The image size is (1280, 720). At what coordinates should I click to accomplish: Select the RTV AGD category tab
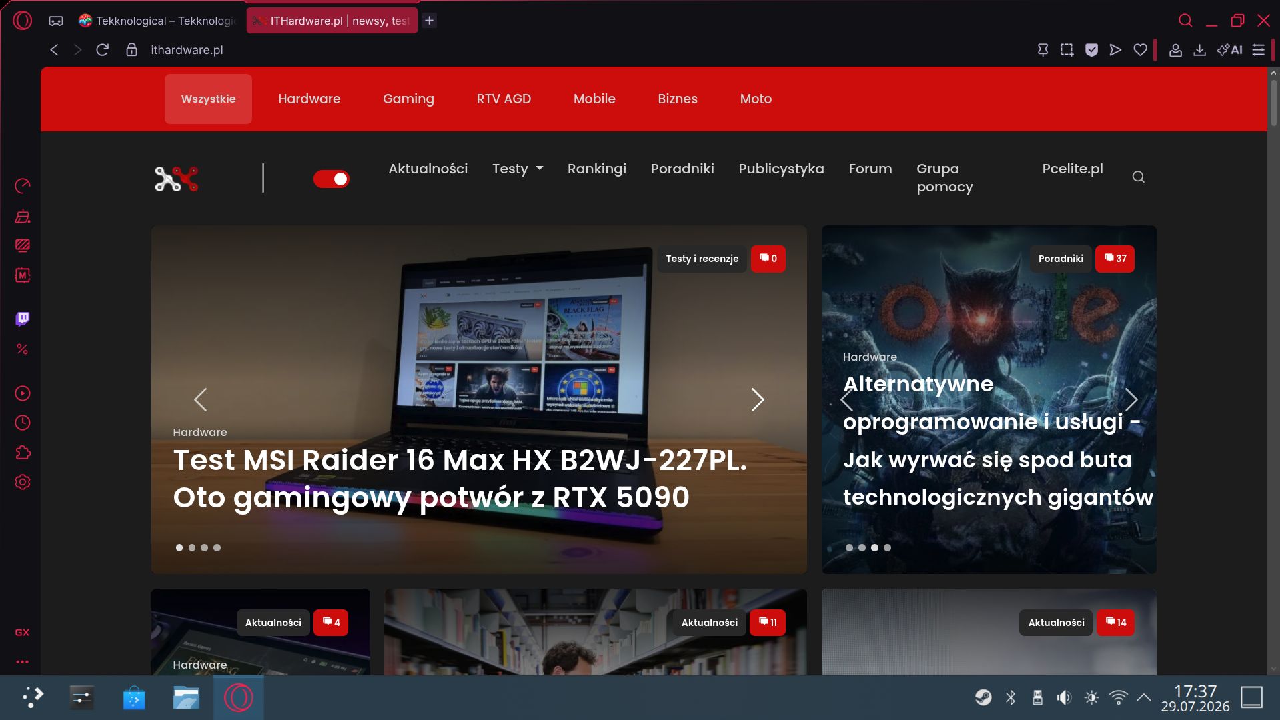click(504, 99)
